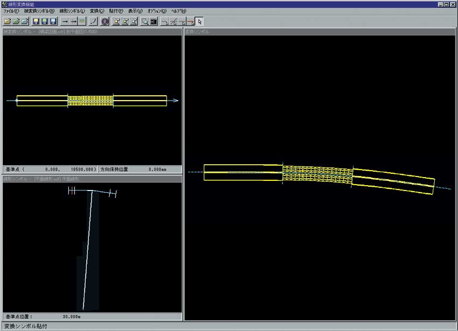Click the 被変換シンボル pane title bar
Viewport: 458px width, 331px height.
coord(92,32)
